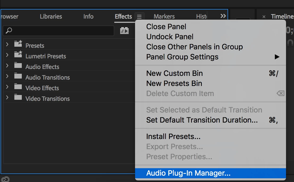Click the Creative Cloud icon at bottom left
Image resolution: width=294 pixels, height=182 pixels.
[5, 179]
